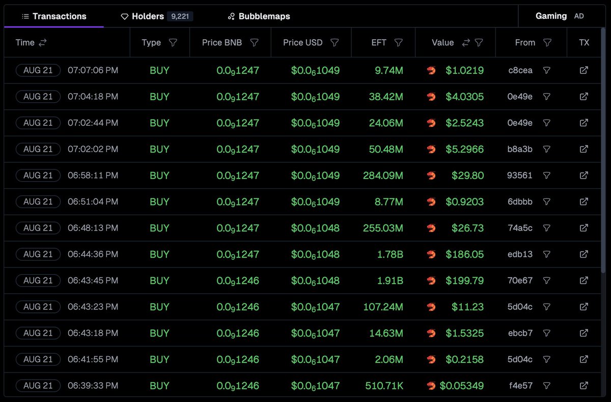Filter by wallet 70e67
This screenshot has height=402, width=611.
click(x=546, y=280)
